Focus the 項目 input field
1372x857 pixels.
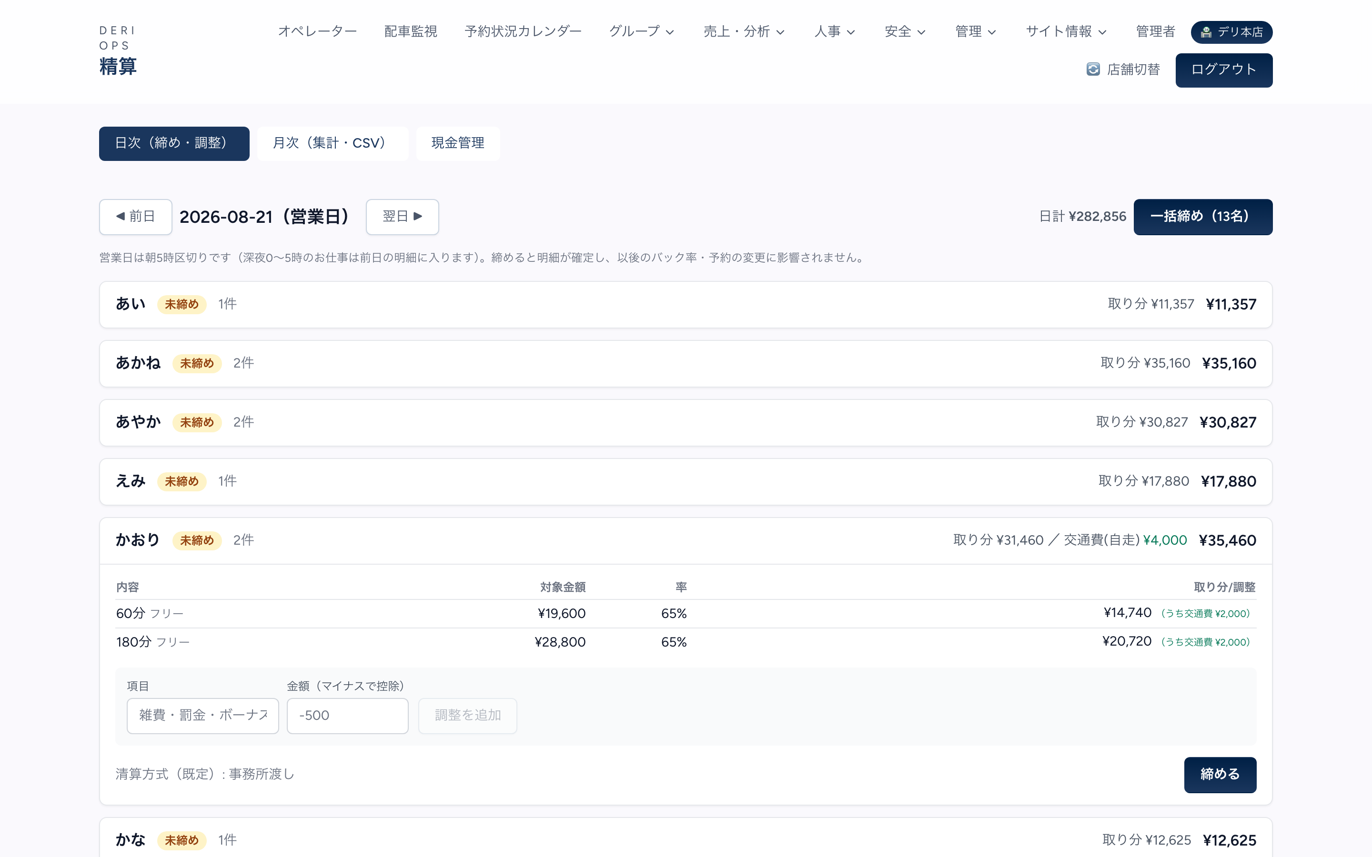tap(202, 715)
